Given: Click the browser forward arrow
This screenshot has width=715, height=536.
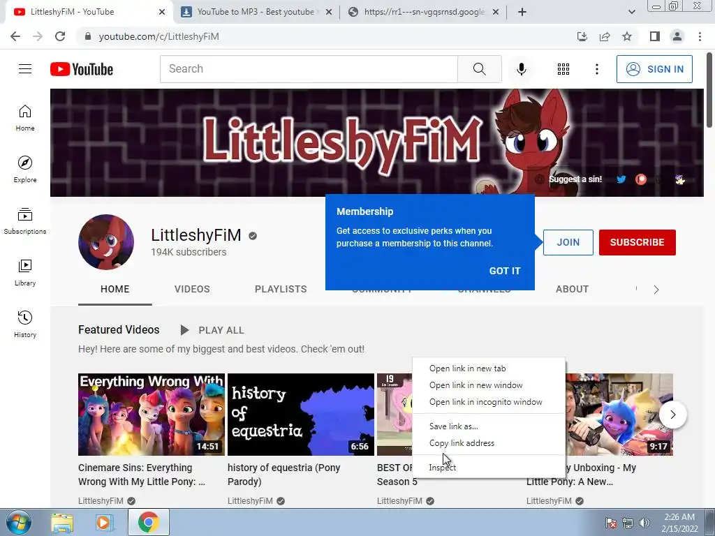Looking at the screenshot, I should tap(38, 36).
